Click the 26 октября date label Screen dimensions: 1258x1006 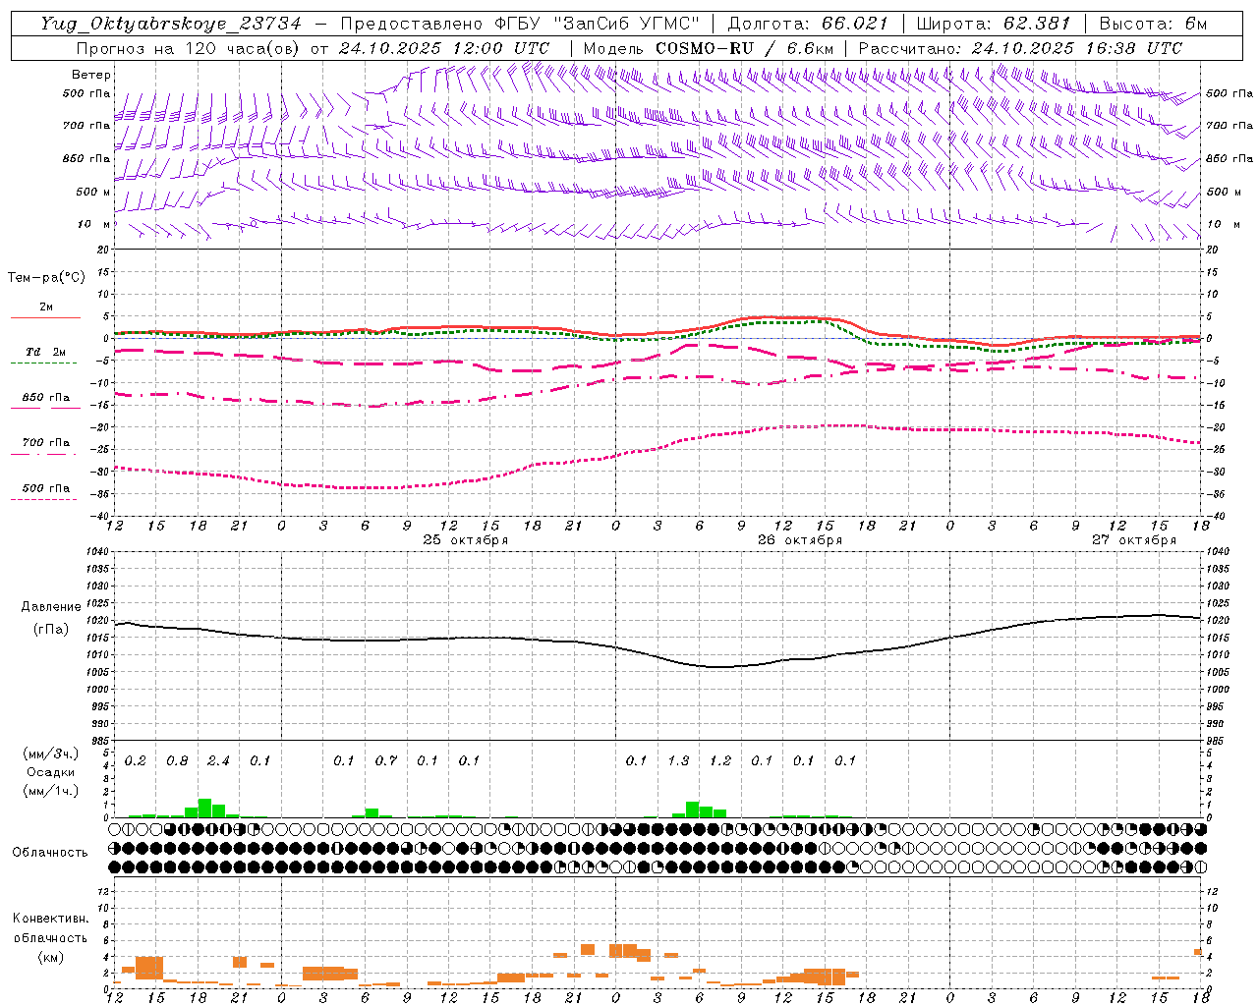pyautogui.click(x=800, y=540)
